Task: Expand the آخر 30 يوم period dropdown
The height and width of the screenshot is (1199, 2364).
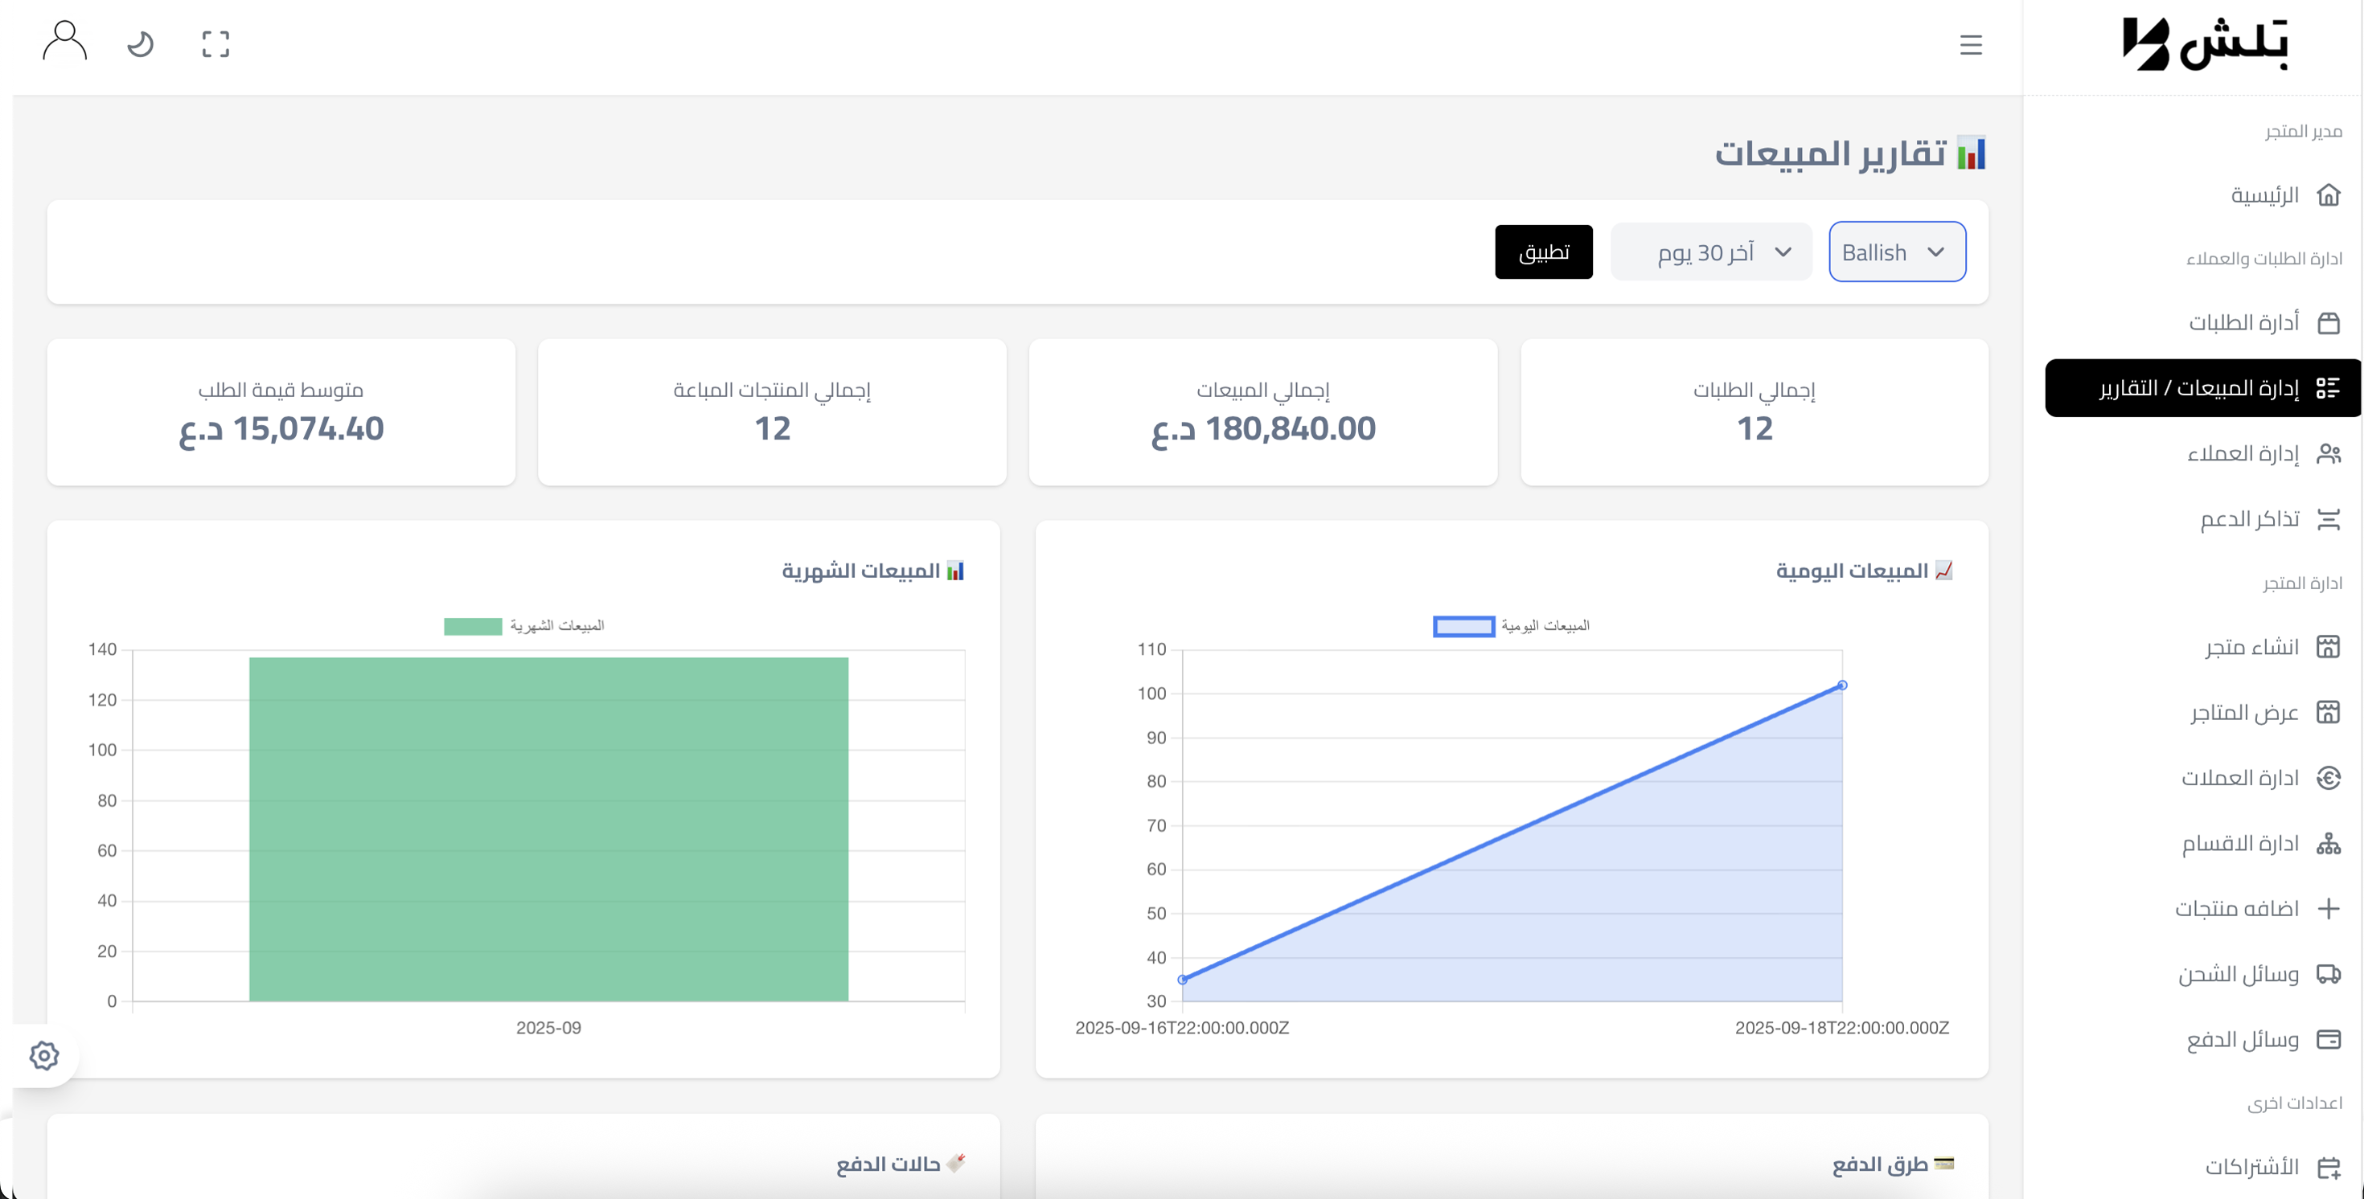Action: (x=1710, y=252)
